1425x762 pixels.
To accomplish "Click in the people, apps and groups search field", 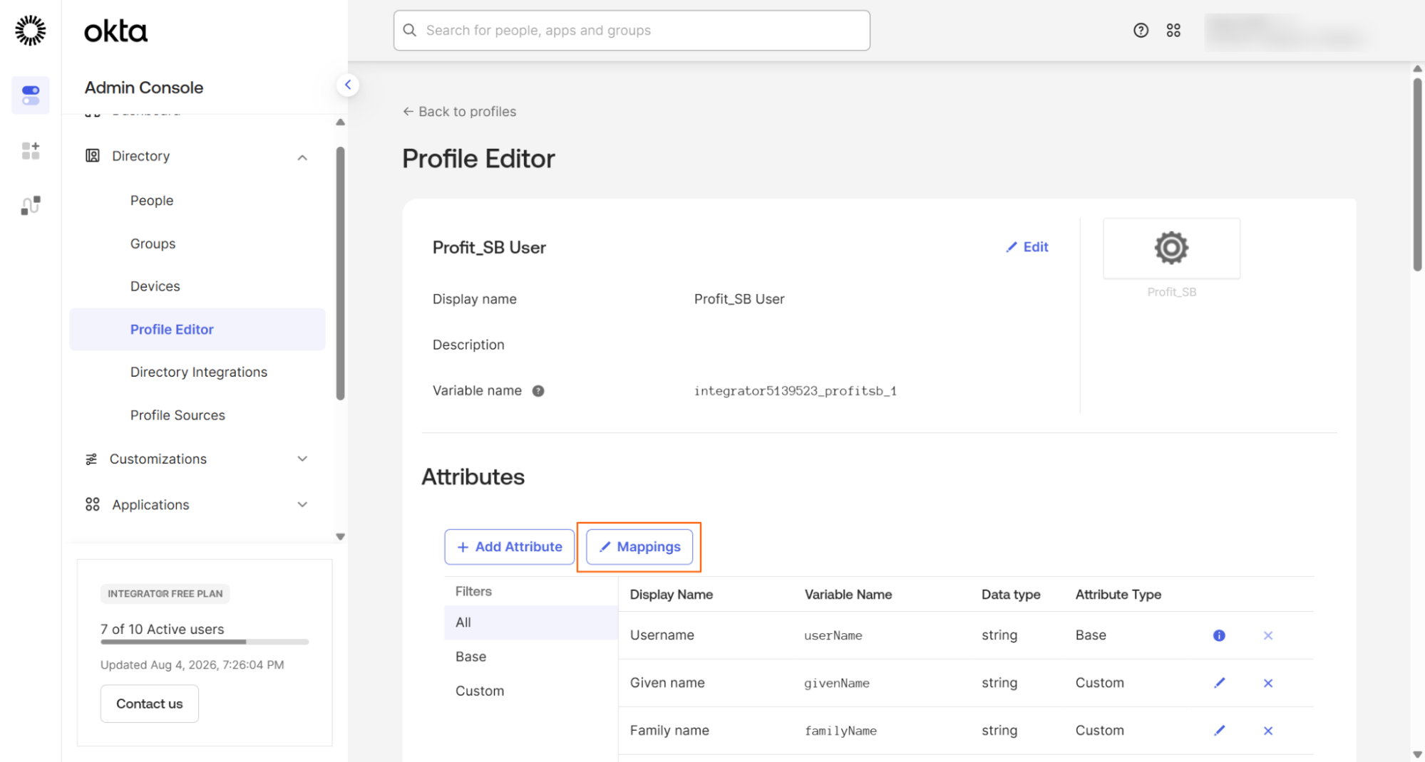I will pyautogui.click(x=632, y=30).
